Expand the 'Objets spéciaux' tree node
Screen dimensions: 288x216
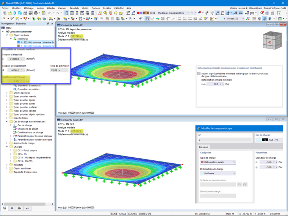[x=7, y=93]
